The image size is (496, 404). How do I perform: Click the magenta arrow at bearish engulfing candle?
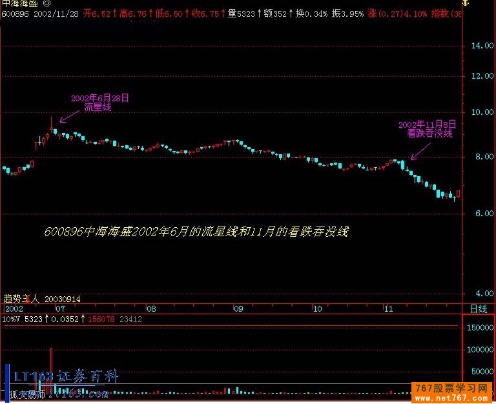[419, 152]
